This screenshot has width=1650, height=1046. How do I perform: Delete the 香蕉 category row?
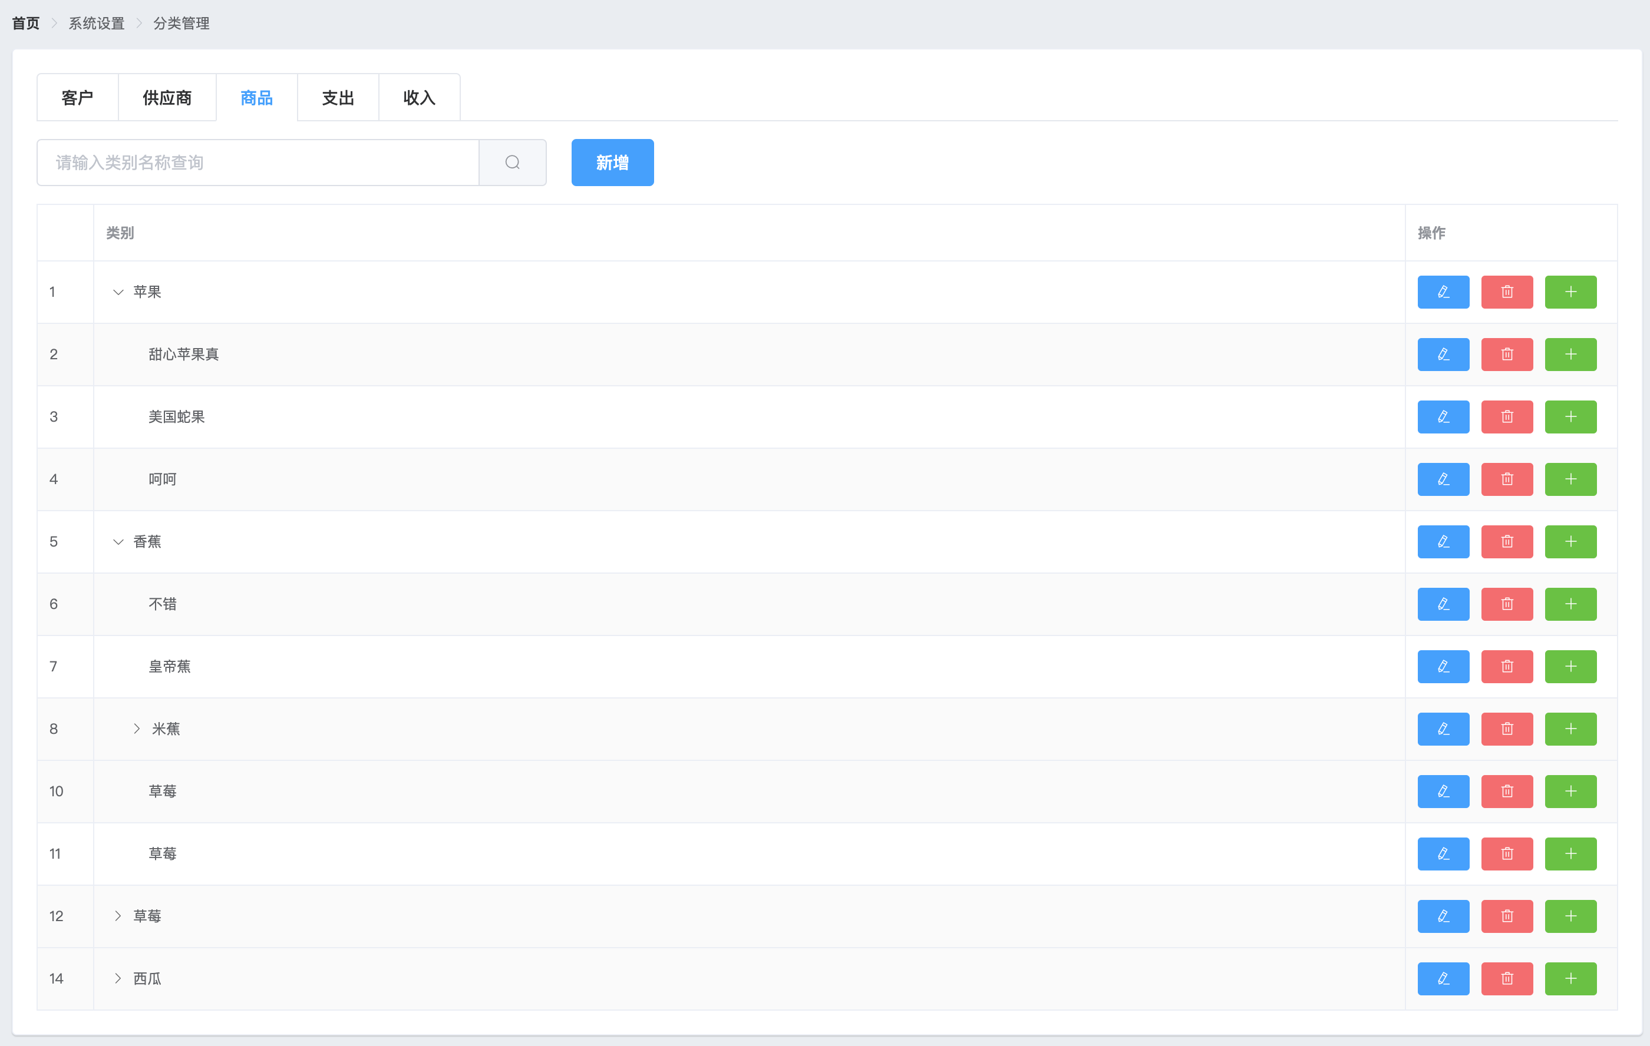pyautogui.click(x=1507, y=541)
